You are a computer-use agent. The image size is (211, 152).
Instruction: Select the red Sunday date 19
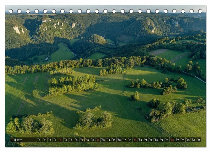click(x=135, y=140)
